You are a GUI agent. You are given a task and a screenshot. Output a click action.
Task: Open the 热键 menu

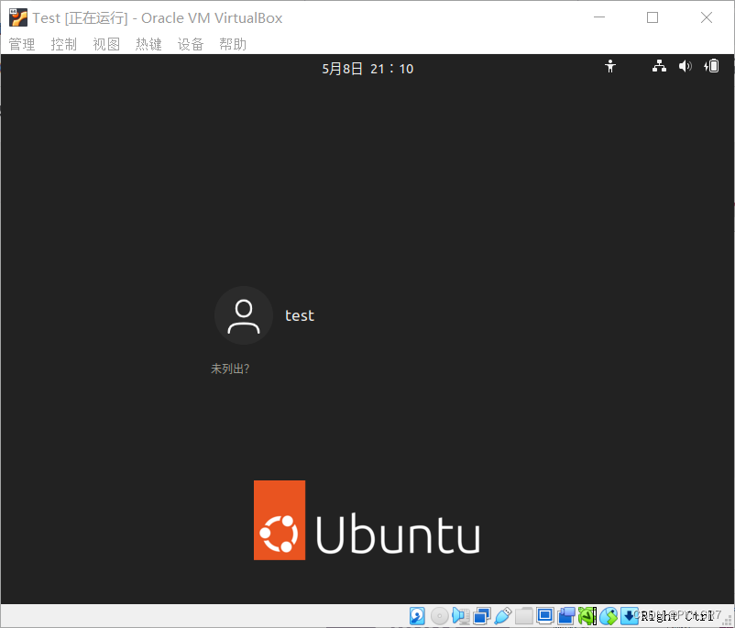[148, 44]
